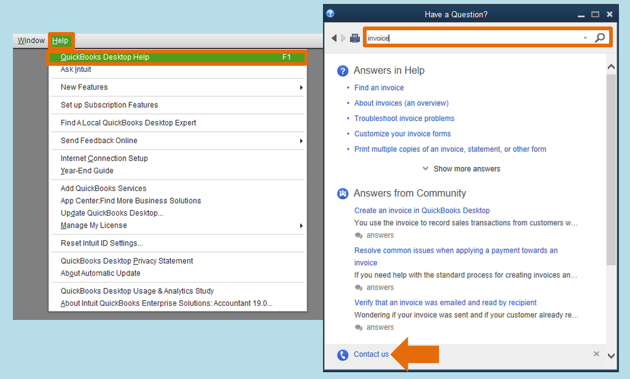Click the Answers in Help question icon
Image resolution: width=630 pixels, height=379 pixels.
pos(342,71)
